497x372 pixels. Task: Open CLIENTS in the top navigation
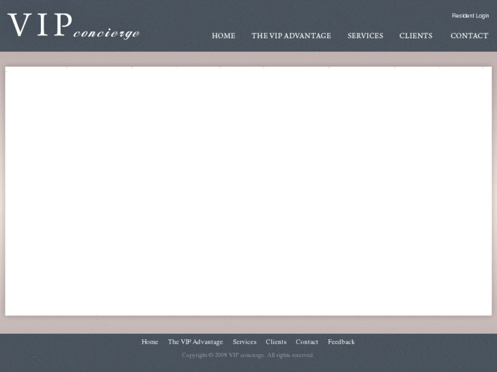click(x=416, y=35)
